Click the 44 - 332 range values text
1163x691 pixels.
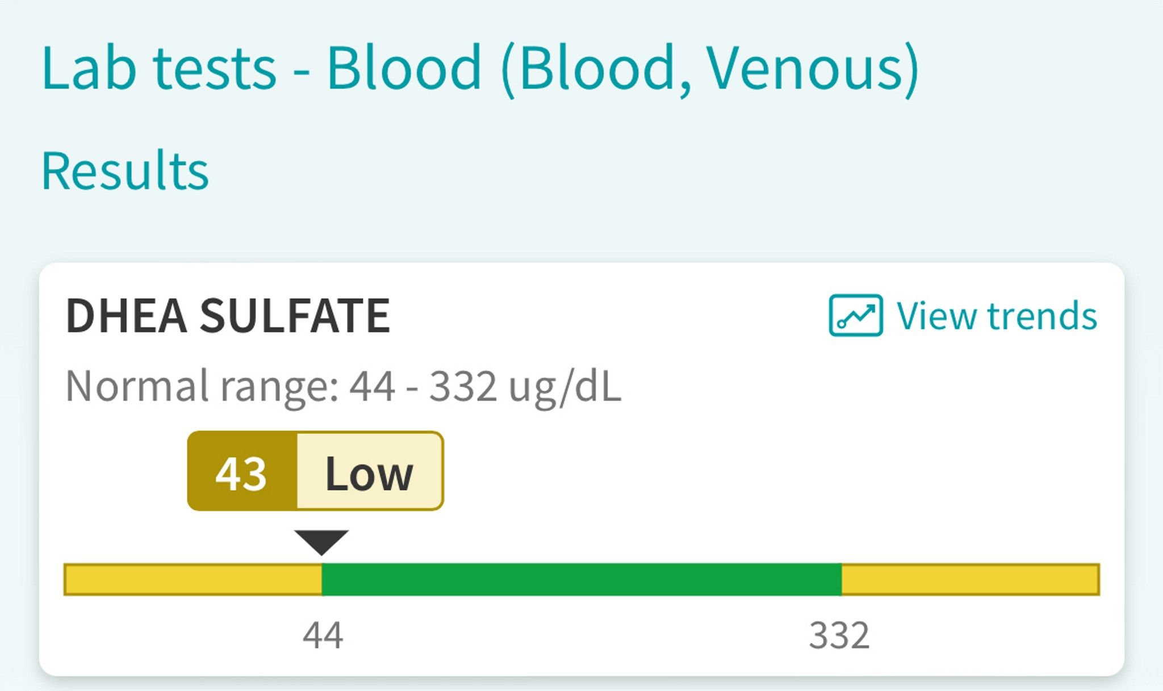423,387
